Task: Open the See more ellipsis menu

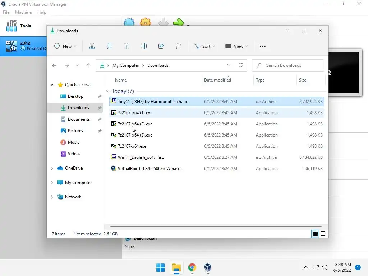Action: coord(263,46)
